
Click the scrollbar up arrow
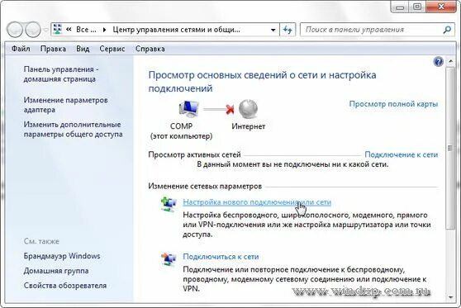(x=450, y=61)
